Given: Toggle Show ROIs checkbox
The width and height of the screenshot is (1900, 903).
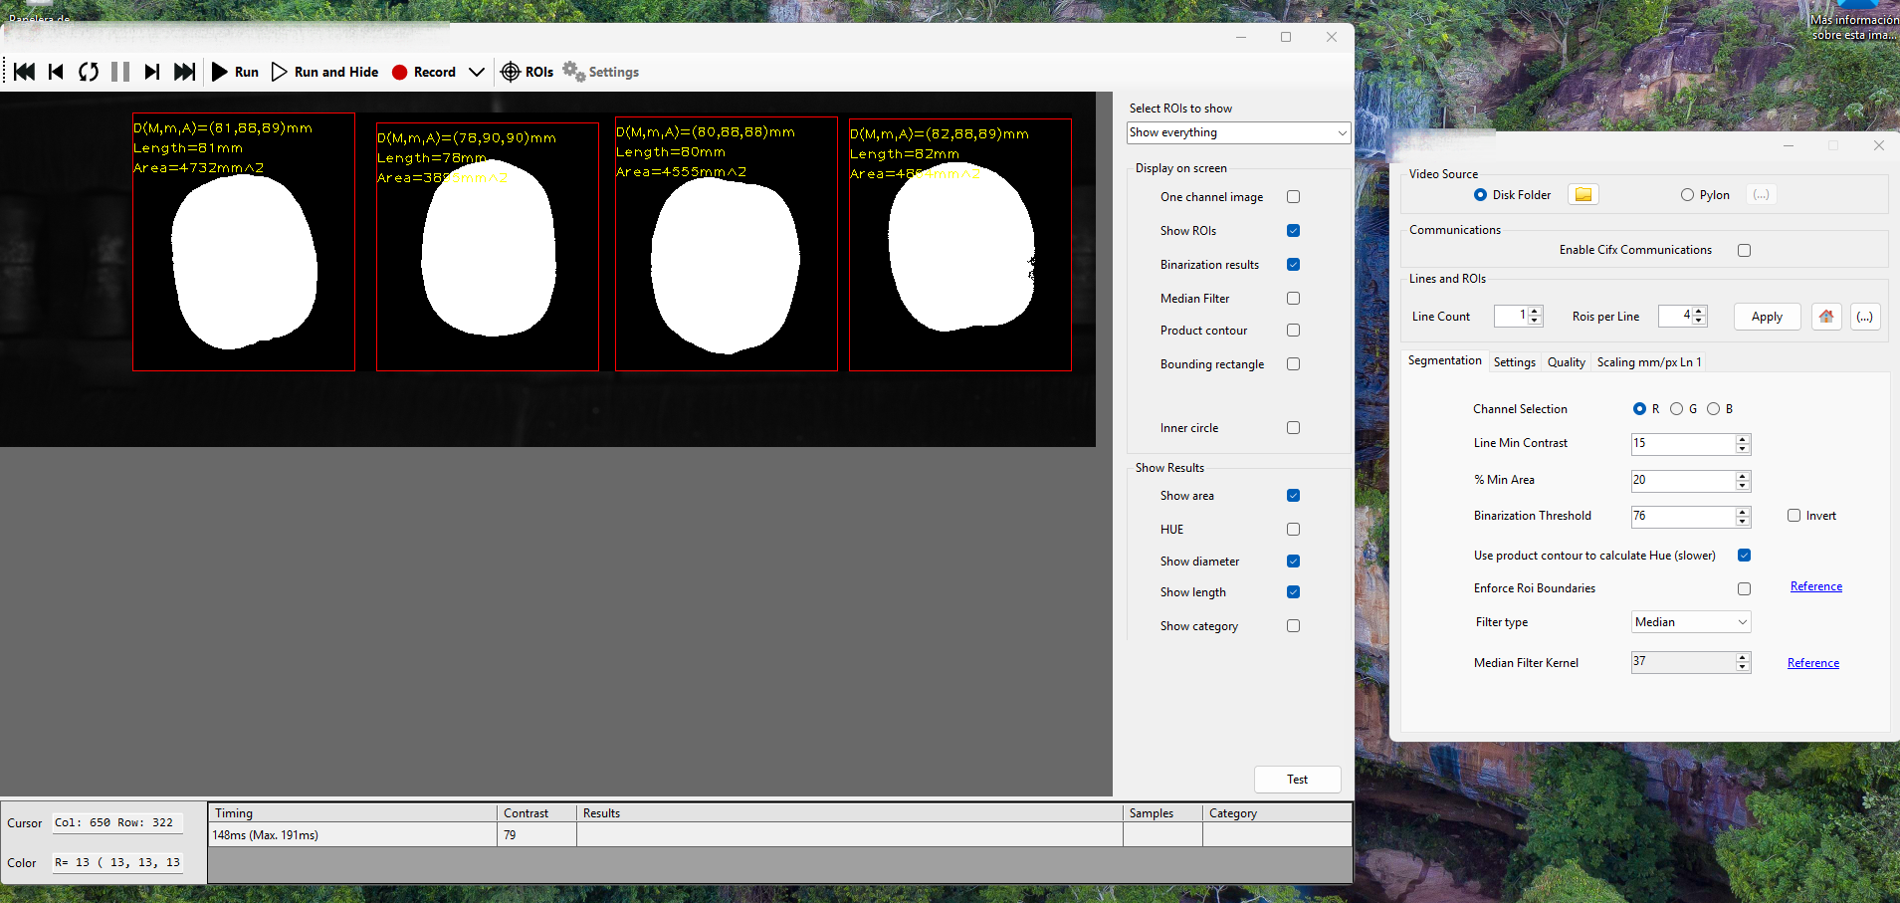Looking at the screenshot, I should (1293, 230).
